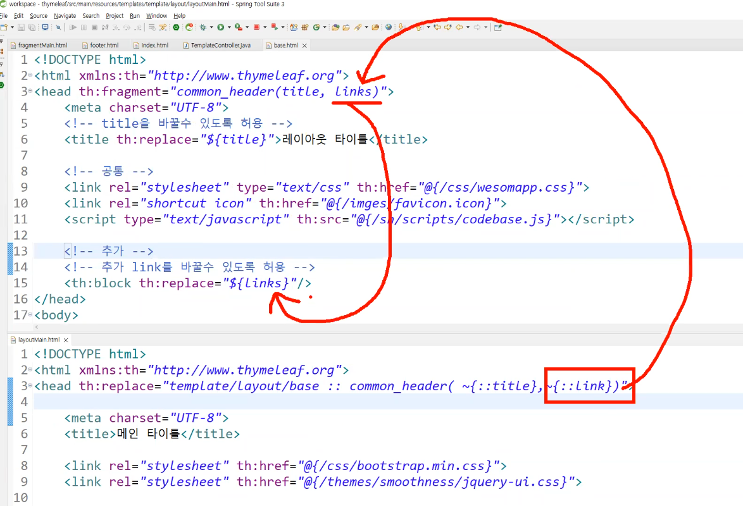The width and height of the screenshot is (743, 506).
Task: Open the File menu
Action: 4,16
